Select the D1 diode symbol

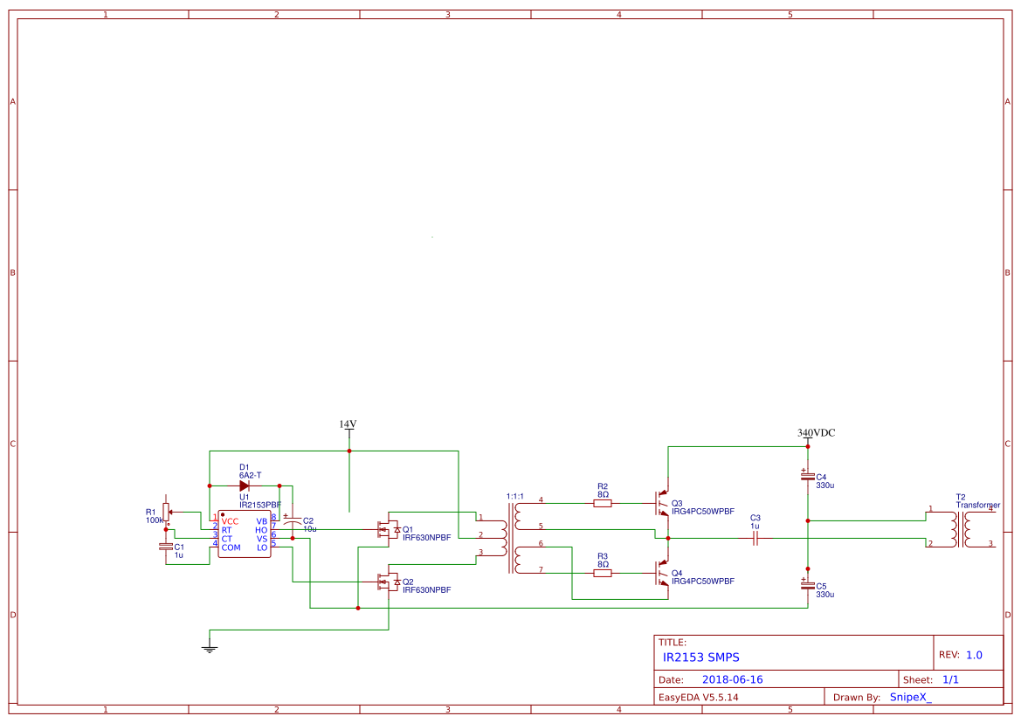point(245,486)
